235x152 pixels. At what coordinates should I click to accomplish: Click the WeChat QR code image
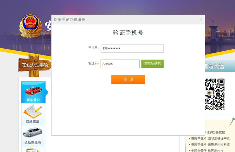point(215,94)
